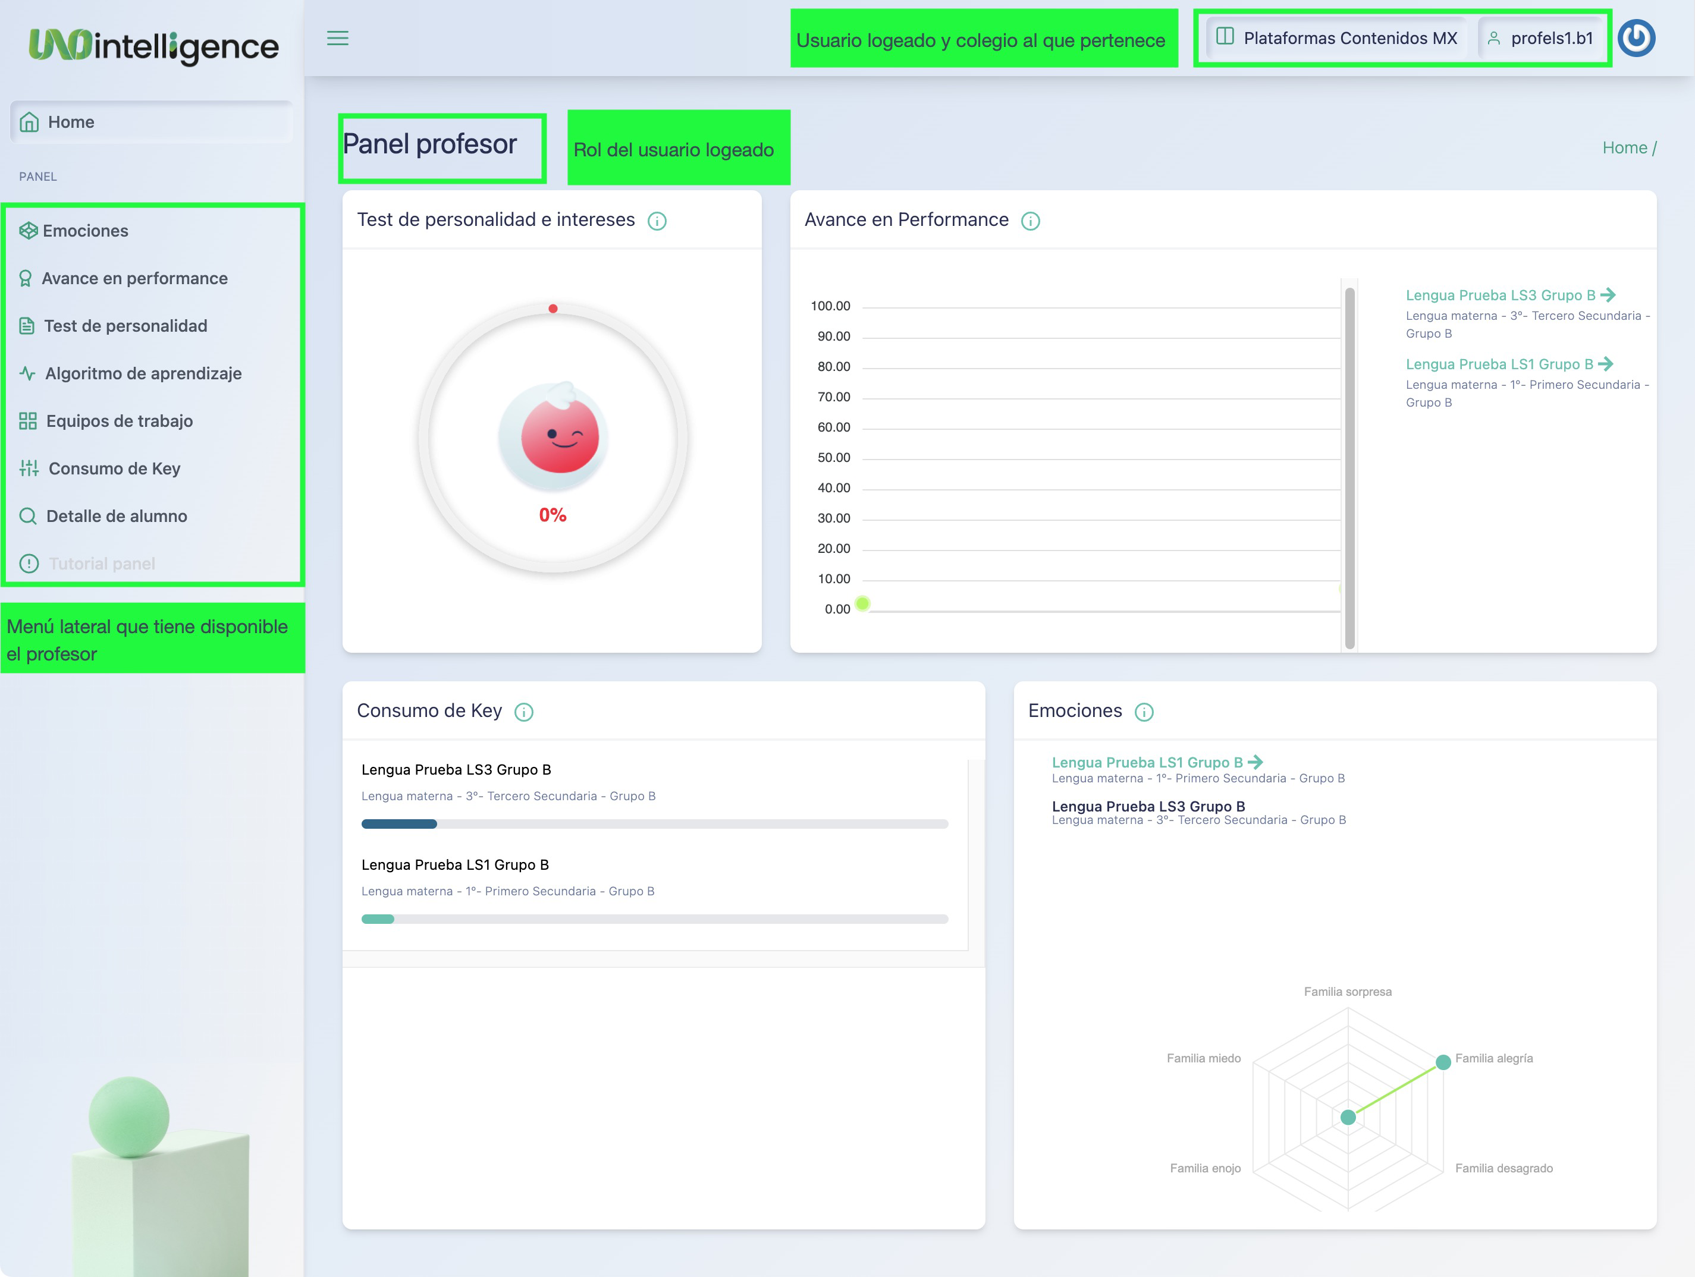
Task: Click the hamburger menu icon
Action: [337, 38]
